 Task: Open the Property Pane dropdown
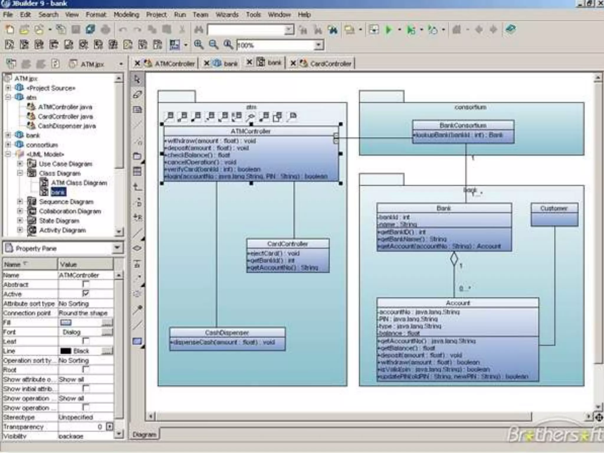(x=117, y=248)
